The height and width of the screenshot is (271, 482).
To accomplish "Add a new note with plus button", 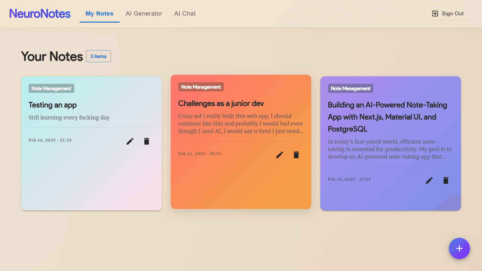I will point(459,248).
